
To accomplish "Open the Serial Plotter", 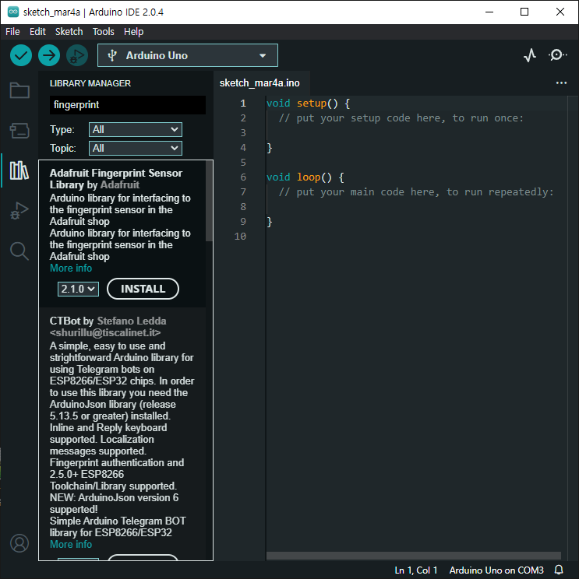I will (530, 55).
